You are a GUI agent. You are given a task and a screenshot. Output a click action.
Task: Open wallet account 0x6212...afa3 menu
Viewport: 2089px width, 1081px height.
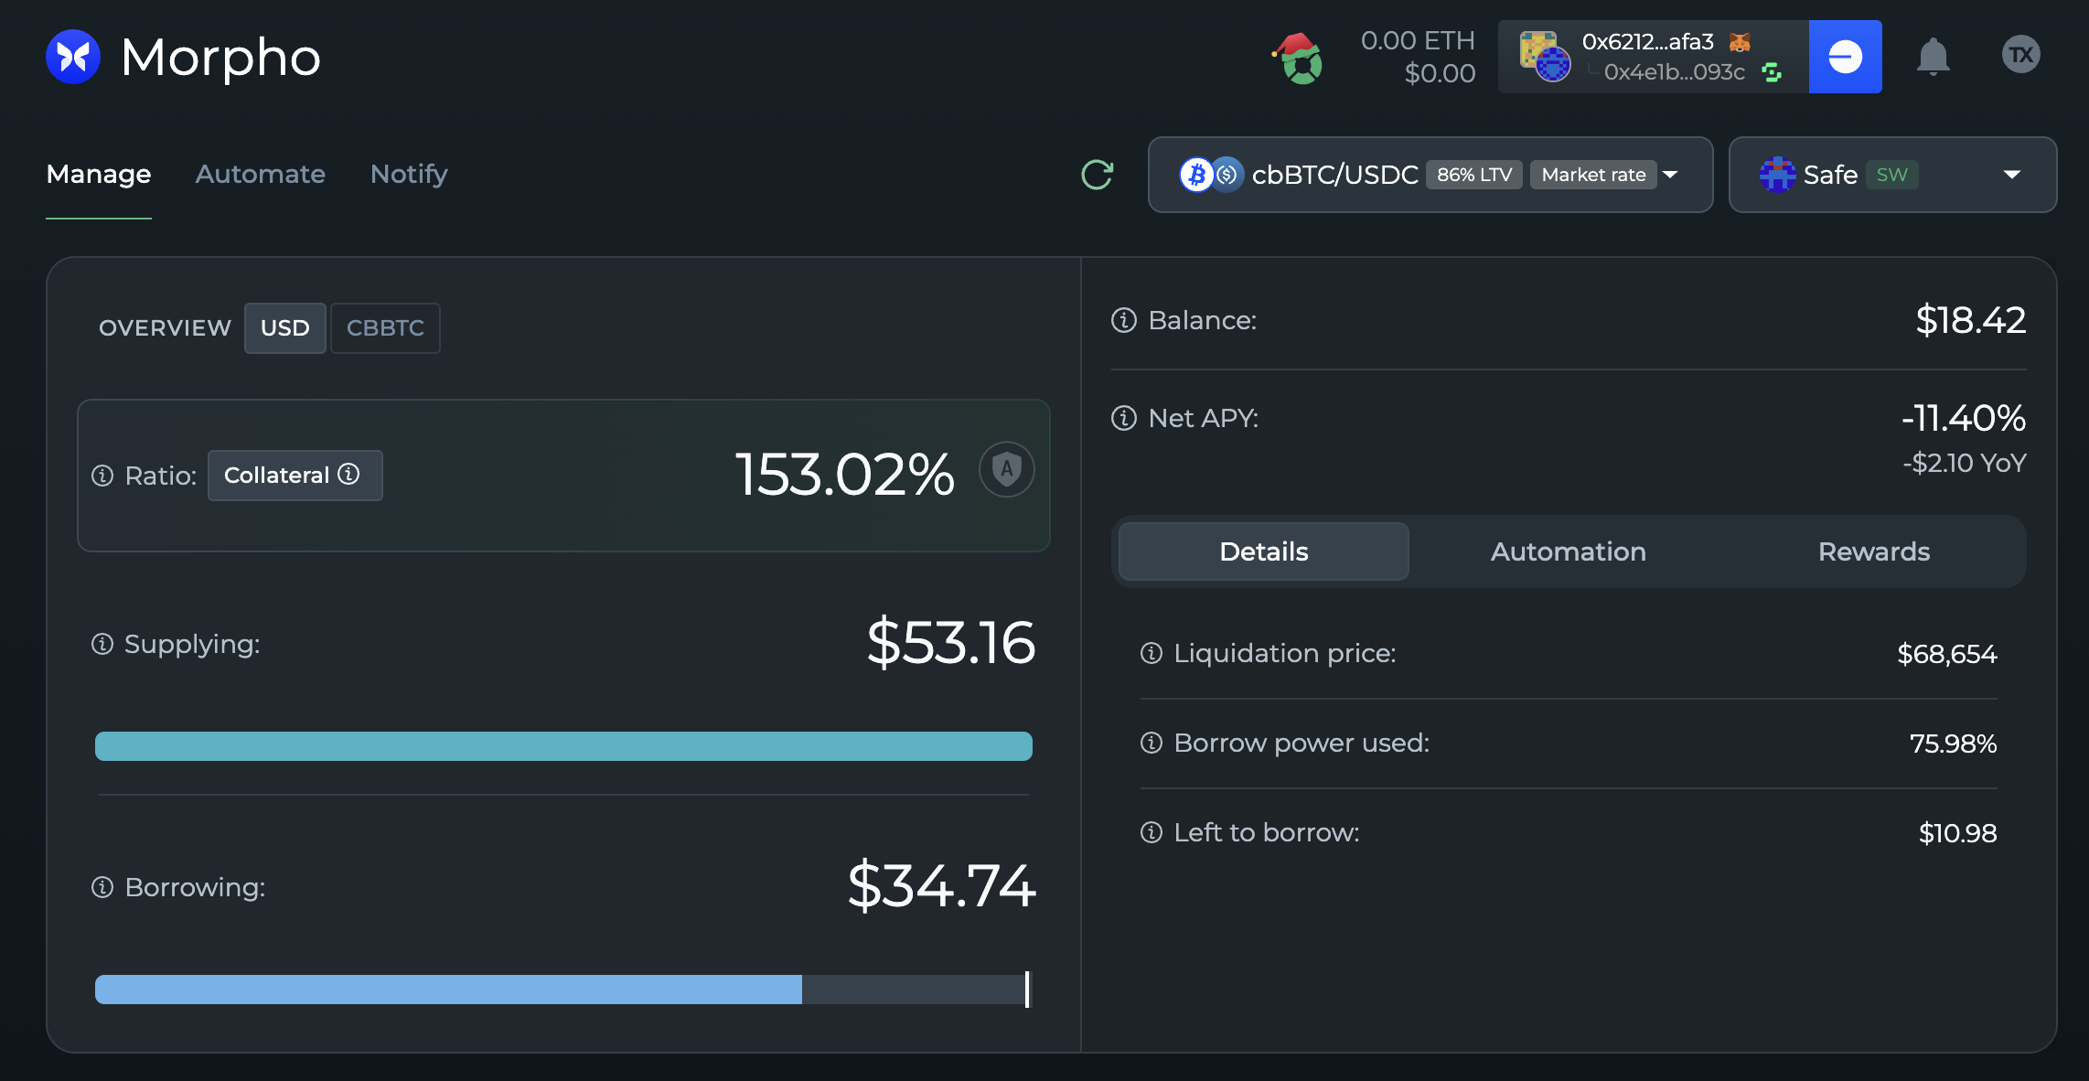pos(1654,57)
